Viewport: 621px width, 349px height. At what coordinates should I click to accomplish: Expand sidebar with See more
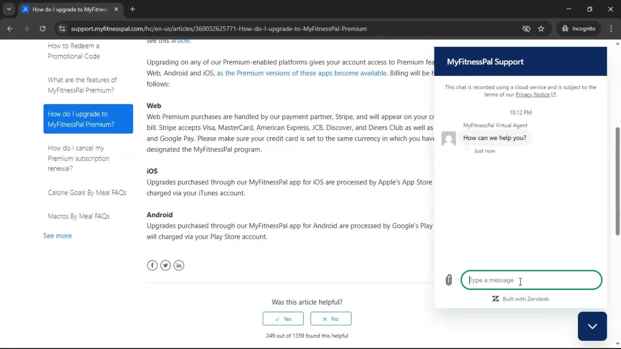click(x=58, y=236)
